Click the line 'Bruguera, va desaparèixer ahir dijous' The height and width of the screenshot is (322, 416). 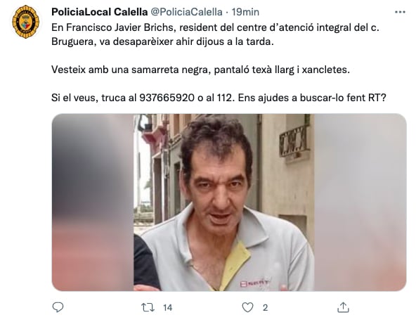[x=162, y=42]
